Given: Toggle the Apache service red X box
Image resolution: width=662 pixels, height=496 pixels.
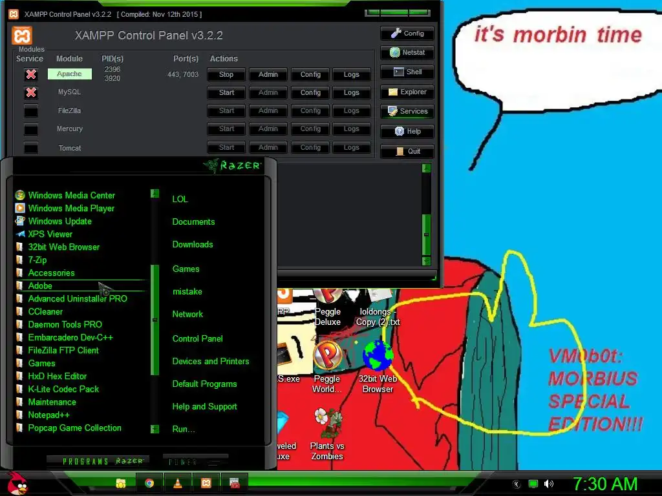Looking at the screenshot, I should pos(31,74).
